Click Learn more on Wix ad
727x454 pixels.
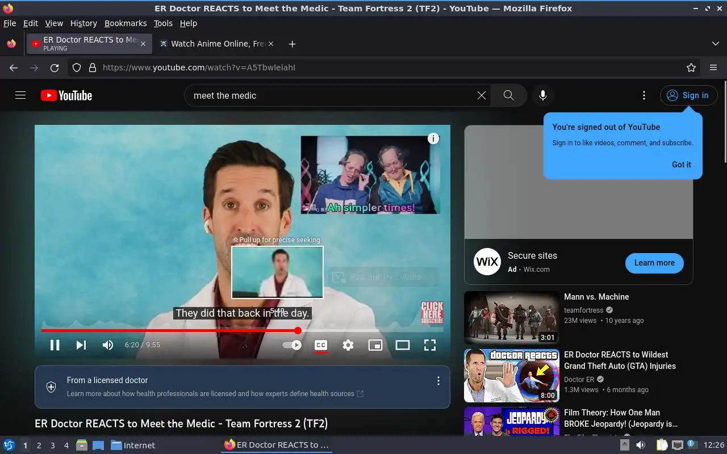coord(654,263)
